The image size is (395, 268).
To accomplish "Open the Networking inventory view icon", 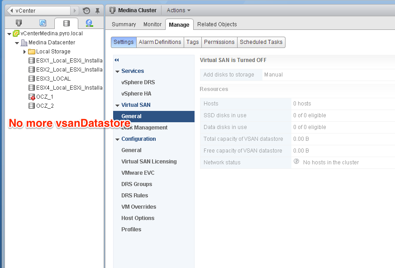I will pyautogui.click(x=89, y=23).
